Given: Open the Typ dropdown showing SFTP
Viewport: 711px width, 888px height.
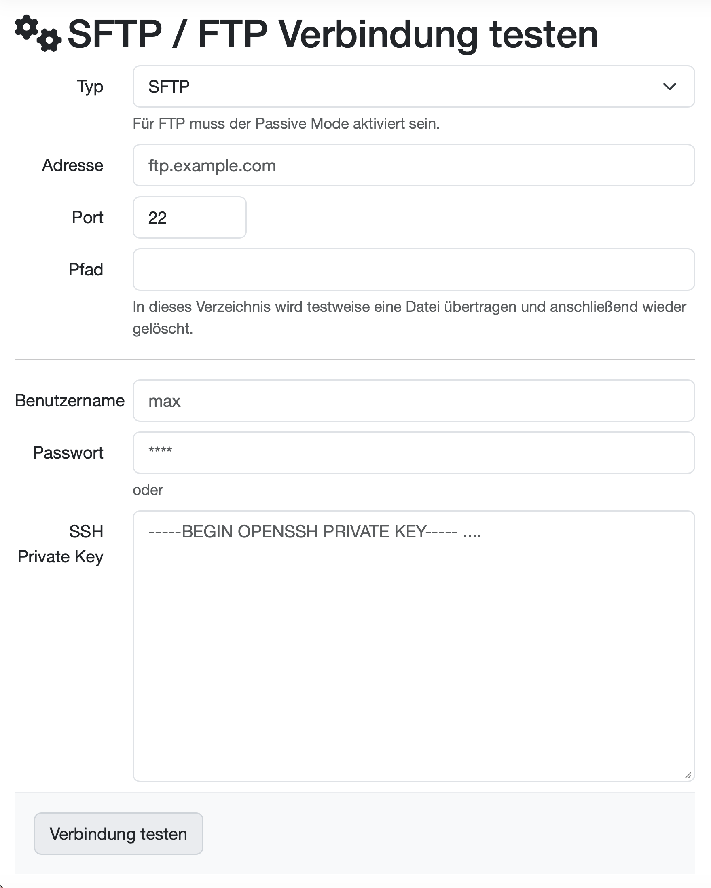Looking at the screenshot, I should pyautogui.click(x=413, y=87).
